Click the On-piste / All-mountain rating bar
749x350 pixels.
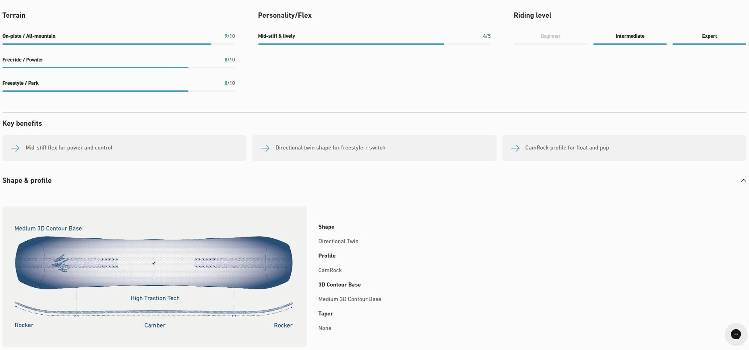pyautogui.click(x=118, y=44)
